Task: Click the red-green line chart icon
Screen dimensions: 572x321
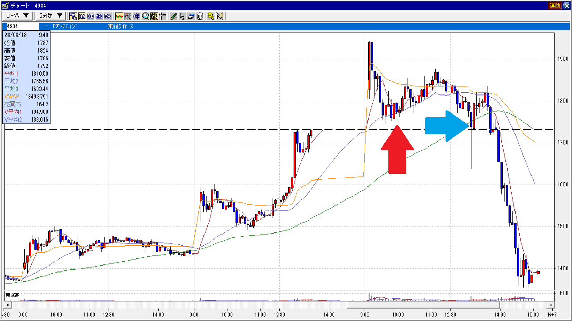Action: coord(119,16)
